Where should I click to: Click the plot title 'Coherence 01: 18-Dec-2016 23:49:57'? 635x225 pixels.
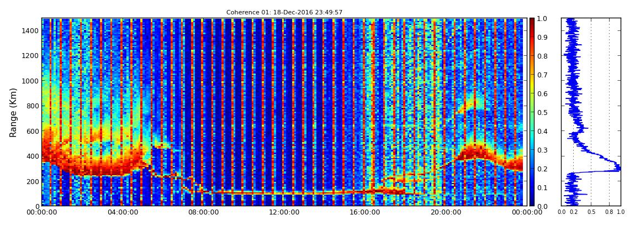284,13
